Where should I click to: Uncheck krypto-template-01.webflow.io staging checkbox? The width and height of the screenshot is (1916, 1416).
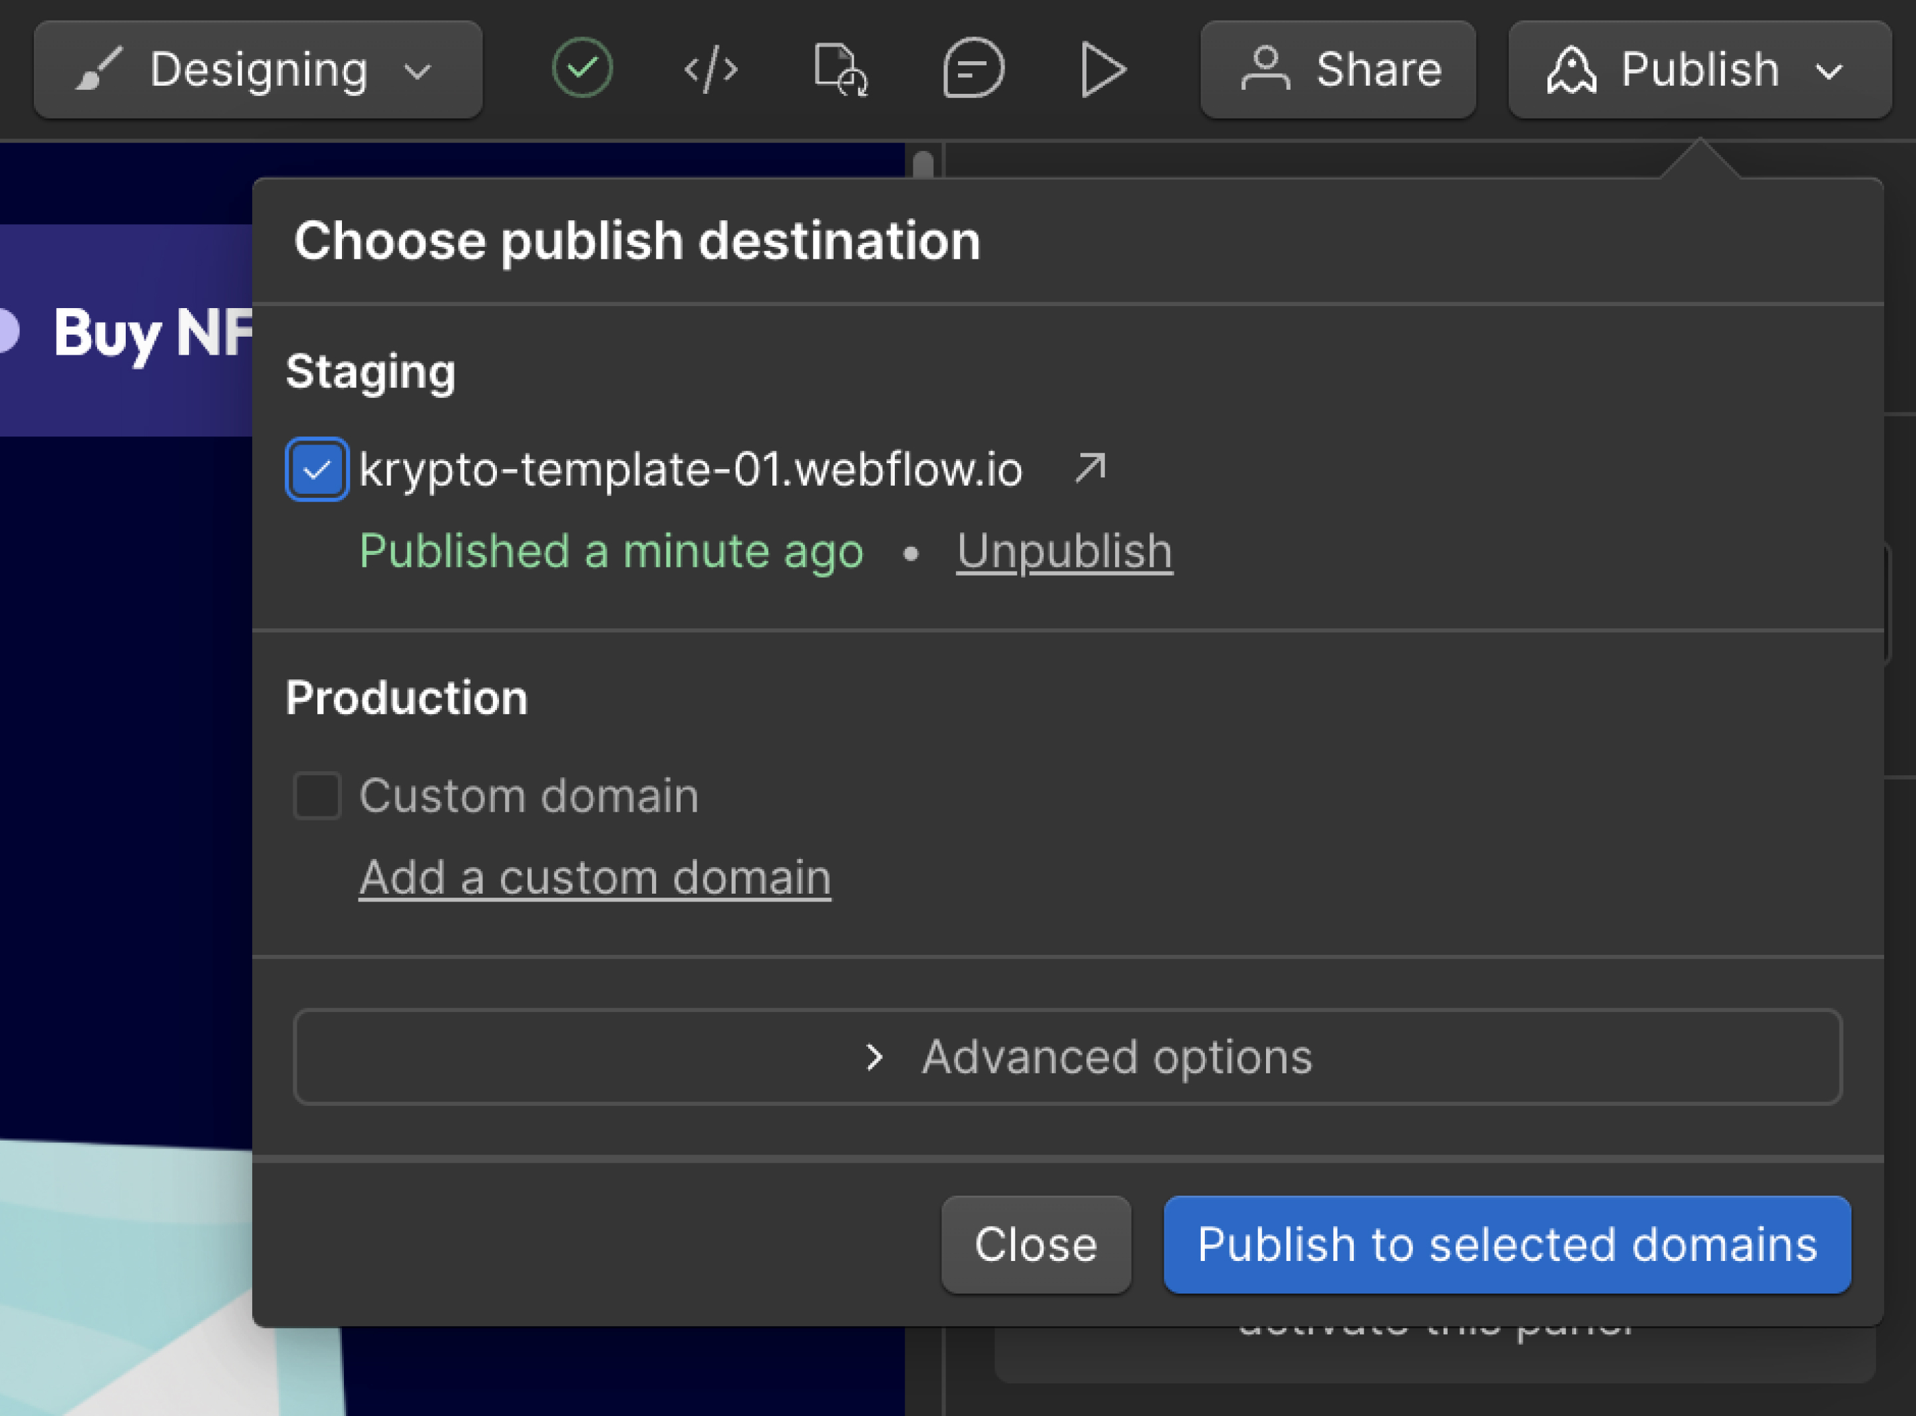pyautogui.click(x=316, y=469)
